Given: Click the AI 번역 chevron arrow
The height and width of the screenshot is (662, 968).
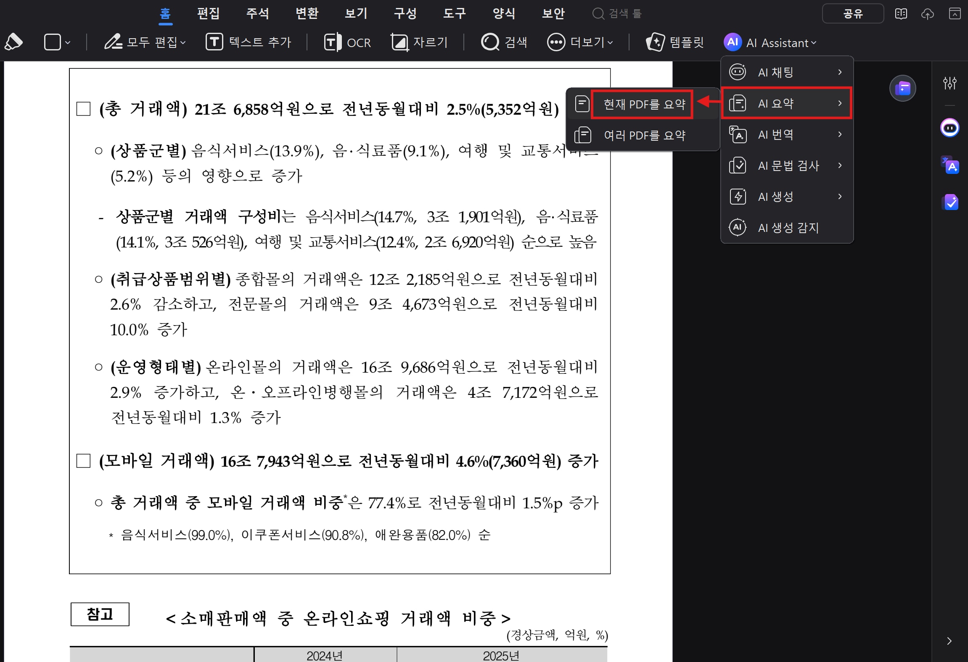Looking at the screenshot, I should (x=840, y=134).
